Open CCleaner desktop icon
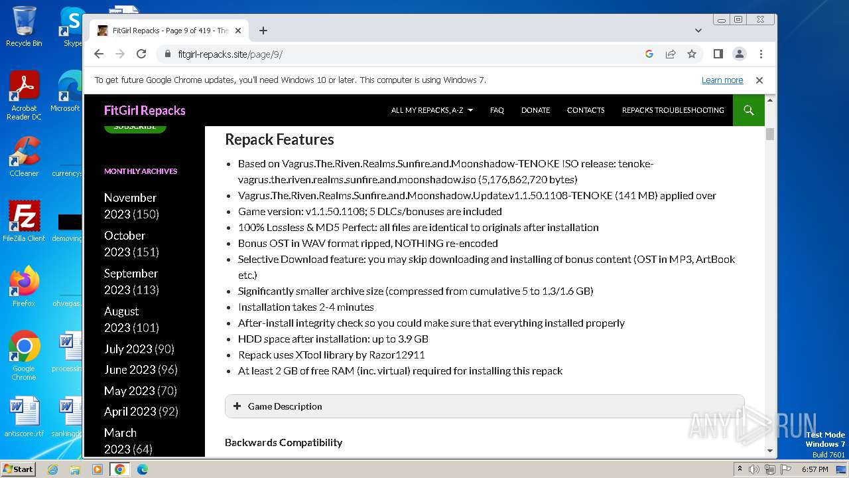The width and height of the screenshot is (849, 478). point(24,157)
